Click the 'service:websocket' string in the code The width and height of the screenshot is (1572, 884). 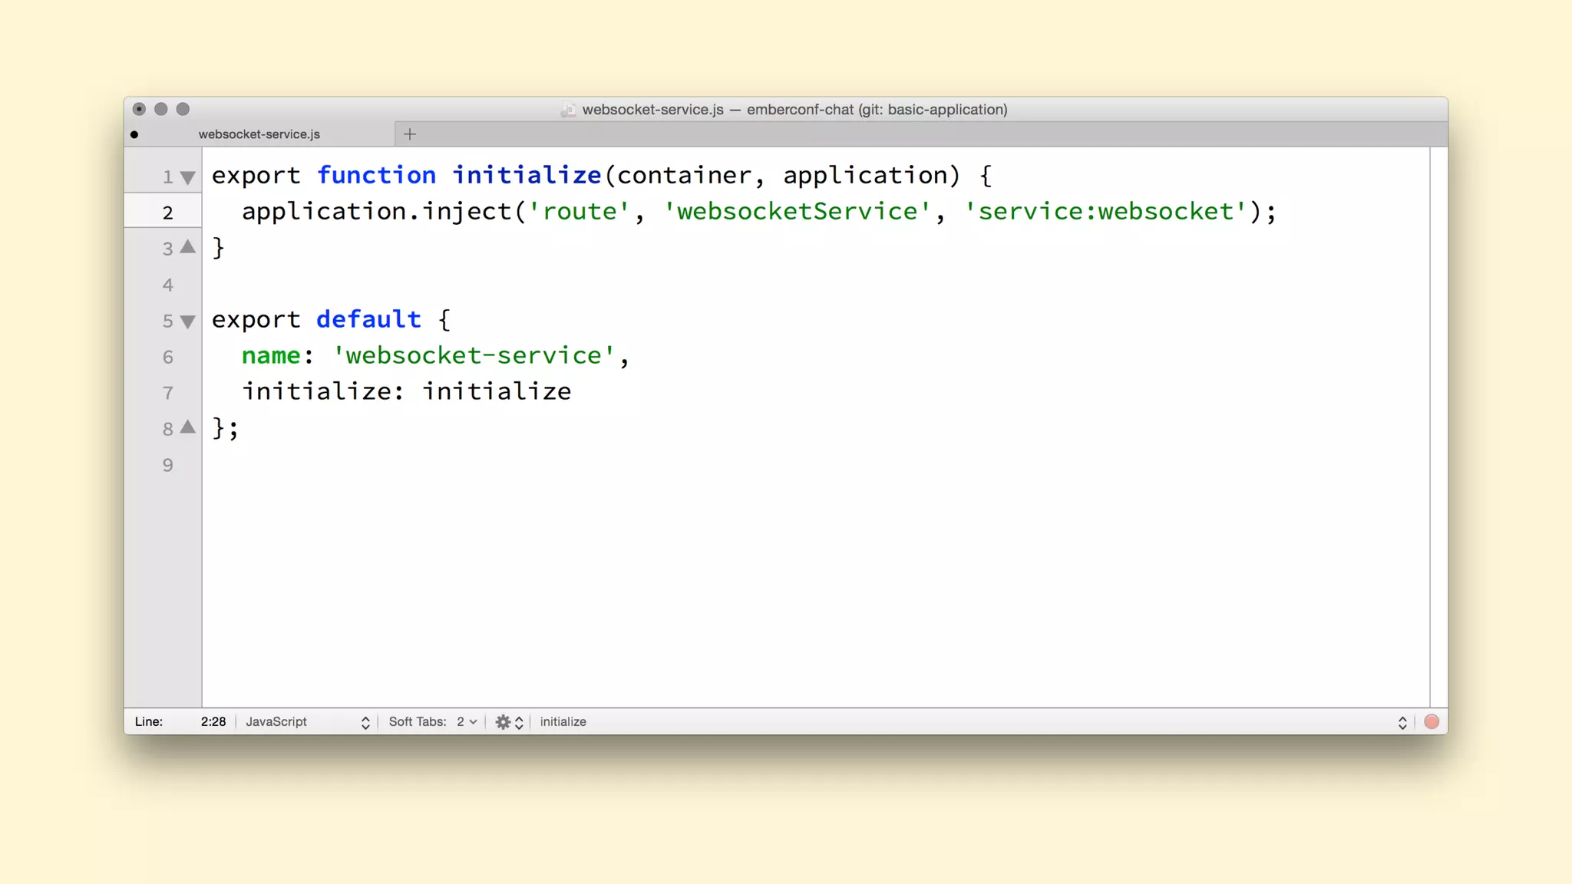[x=1105, y=212]
